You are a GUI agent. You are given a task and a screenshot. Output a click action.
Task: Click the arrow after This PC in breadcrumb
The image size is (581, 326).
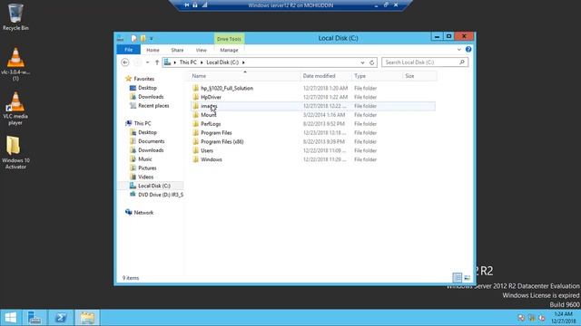(202, 62)
